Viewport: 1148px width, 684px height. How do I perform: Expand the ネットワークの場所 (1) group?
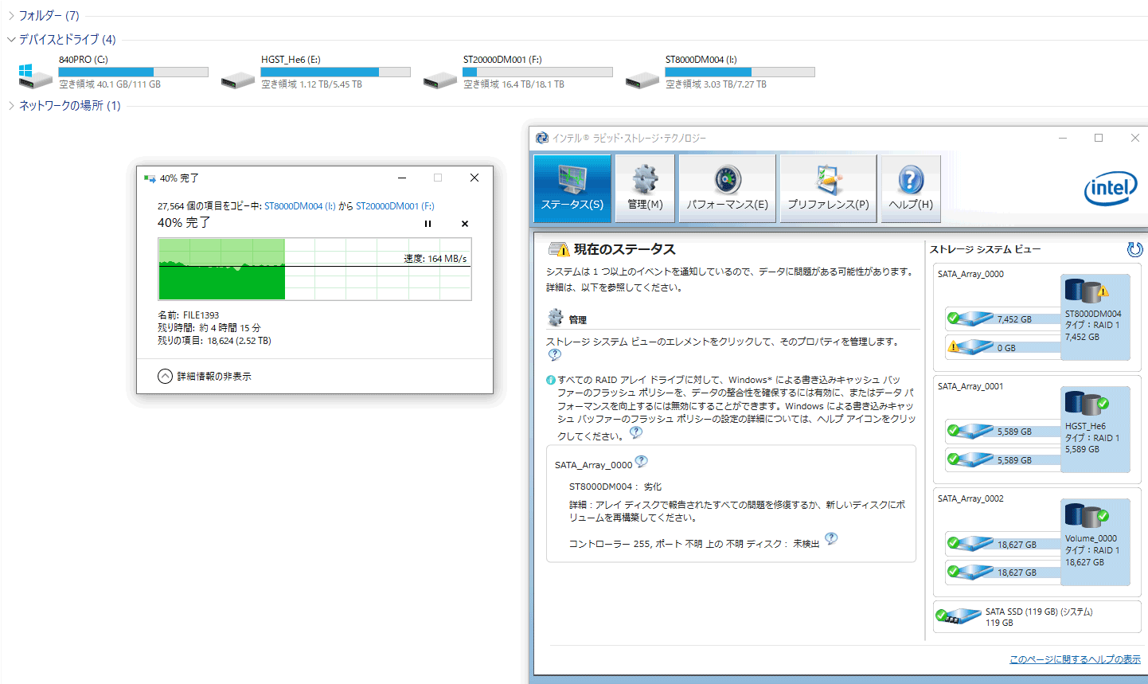click(11, 106)
